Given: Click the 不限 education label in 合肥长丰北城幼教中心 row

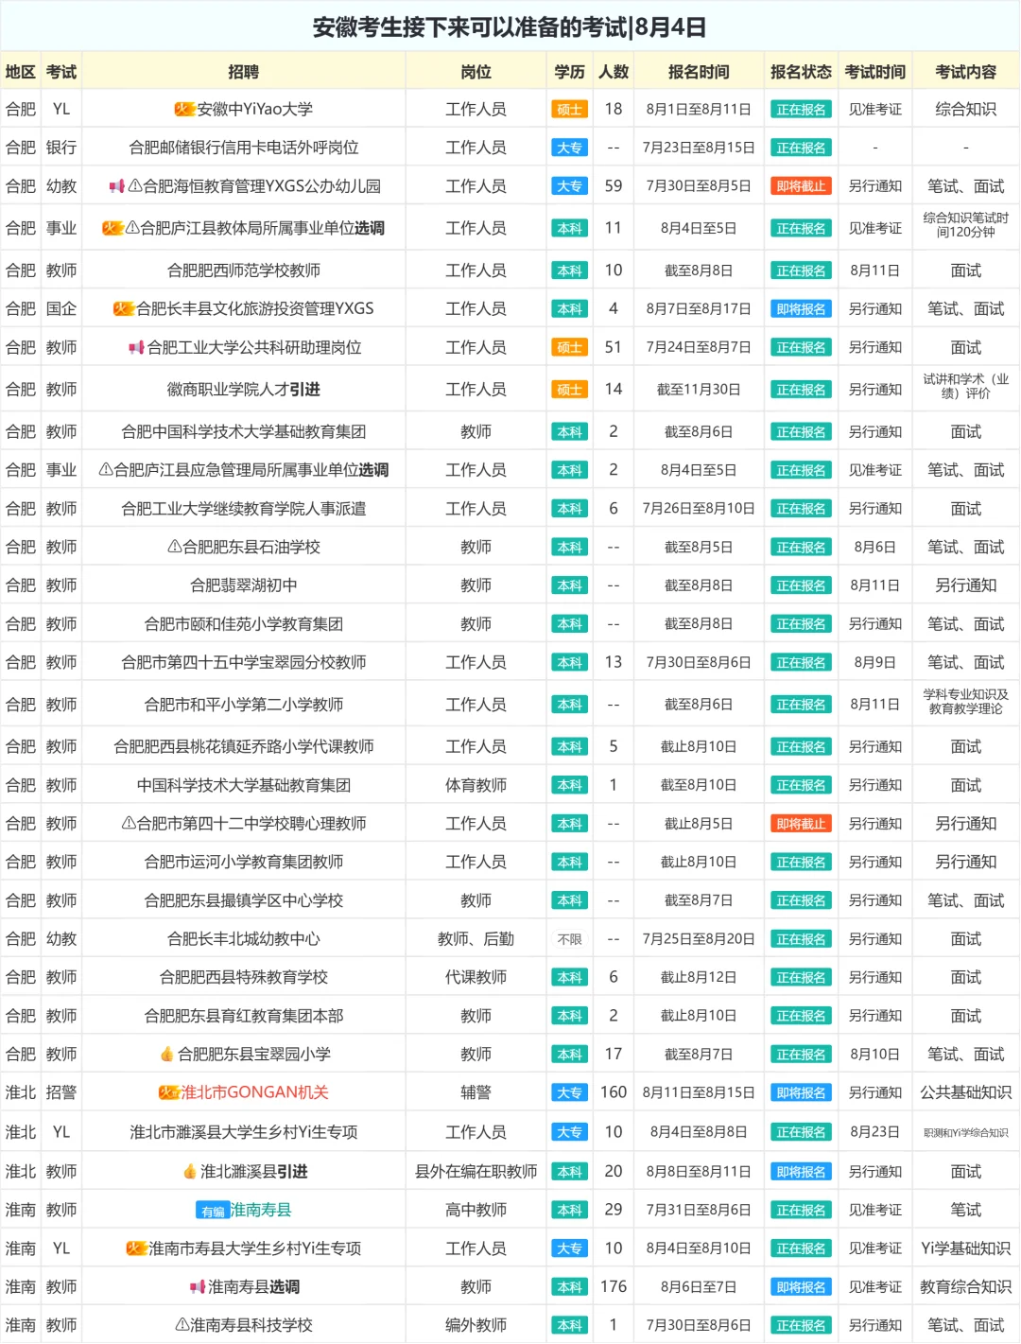Looking at the screenshot, I should tap(570, 939).
